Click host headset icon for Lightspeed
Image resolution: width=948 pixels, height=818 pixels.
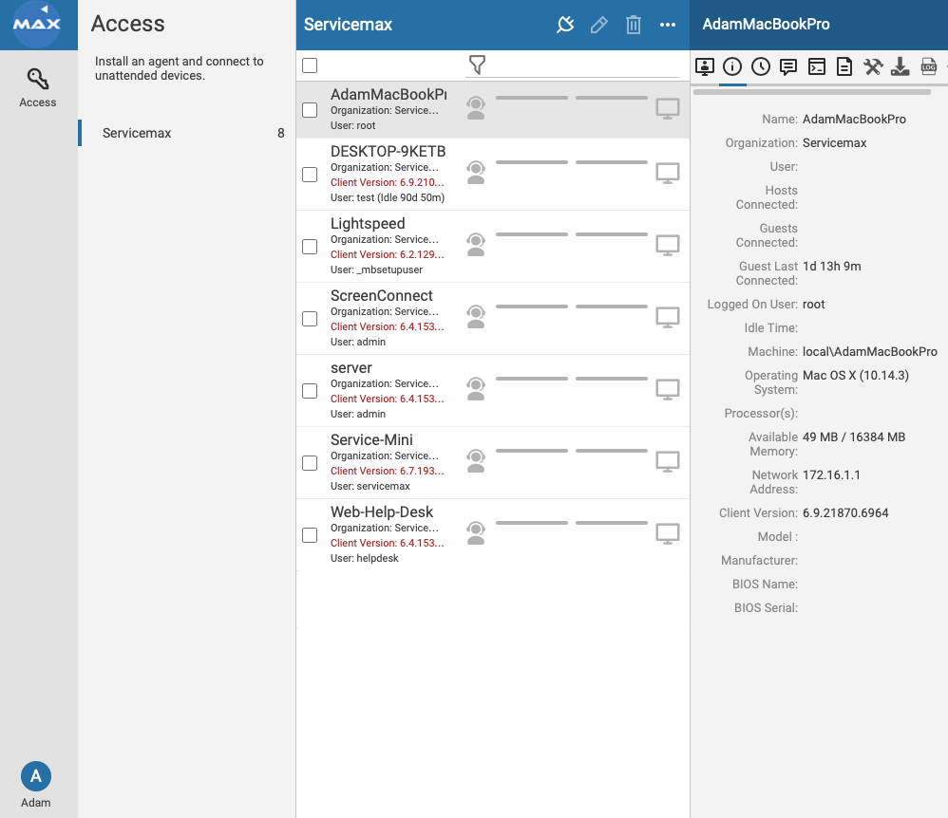tap(477, 245)
